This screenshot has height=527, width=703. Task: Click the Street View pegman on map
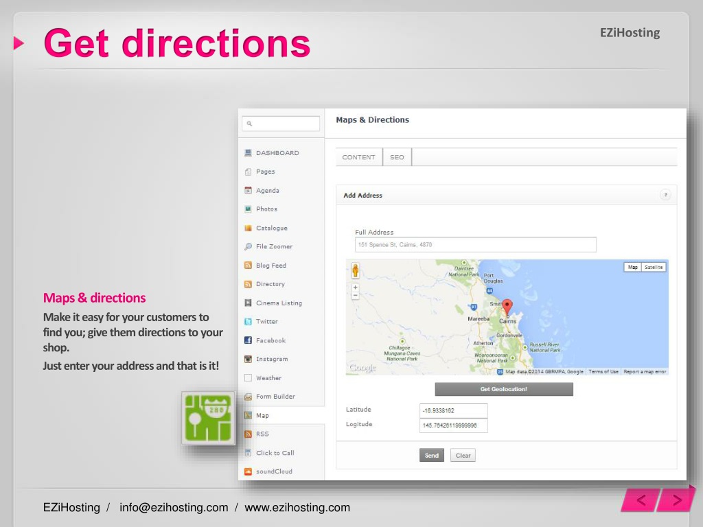click(x=356, y=270)
